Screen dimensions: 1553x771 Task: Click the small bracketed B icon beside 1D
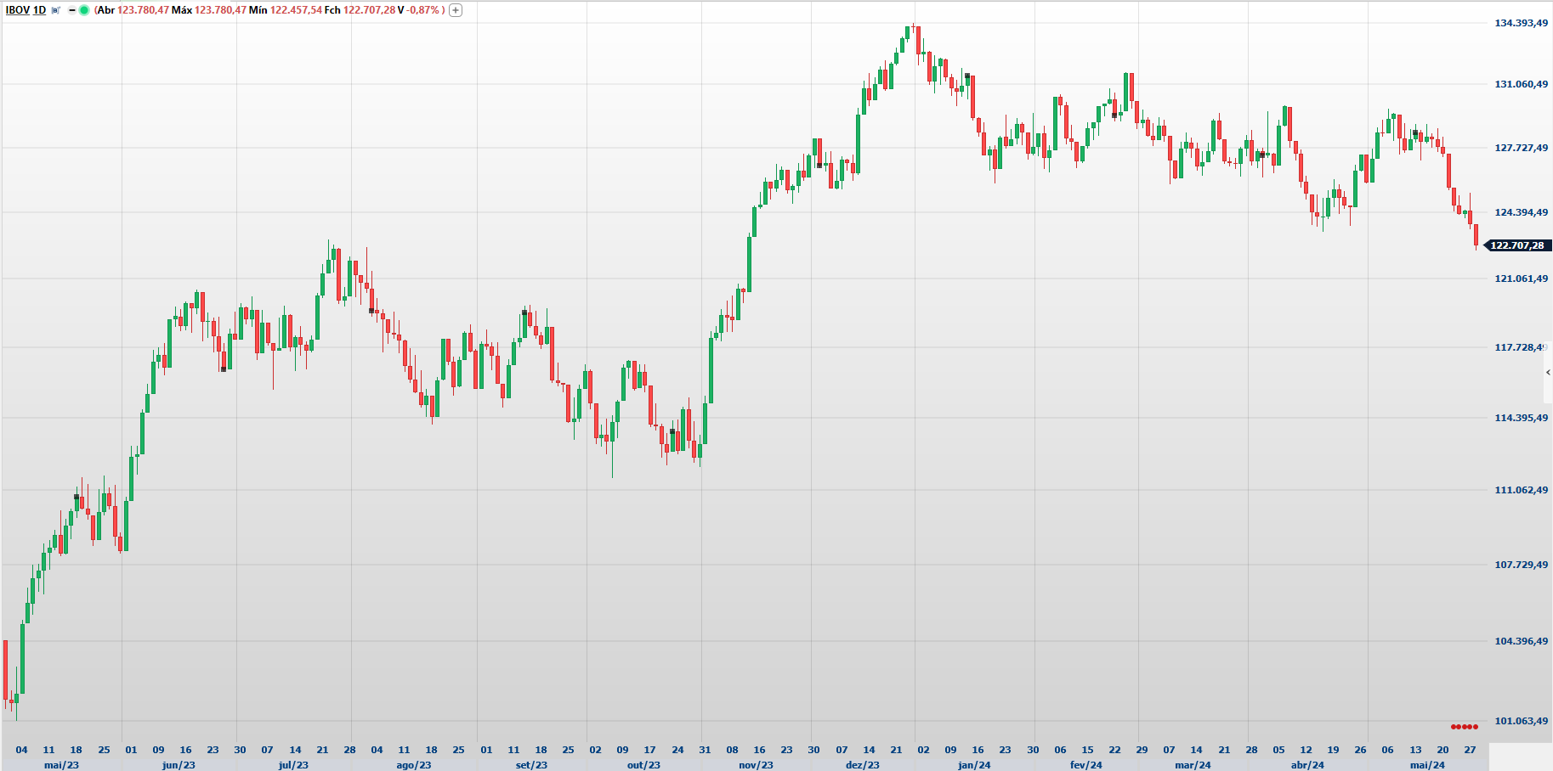point(56,10)
